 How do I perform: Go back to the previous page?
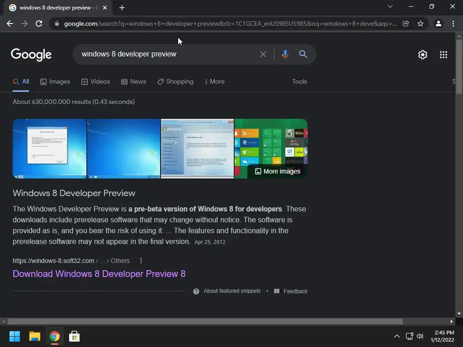[10, 23]
